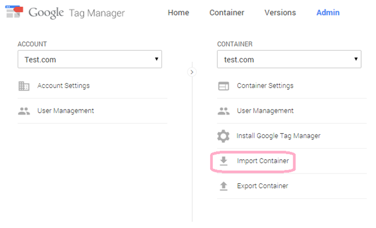Open User Management under Account

pos(66,111)
